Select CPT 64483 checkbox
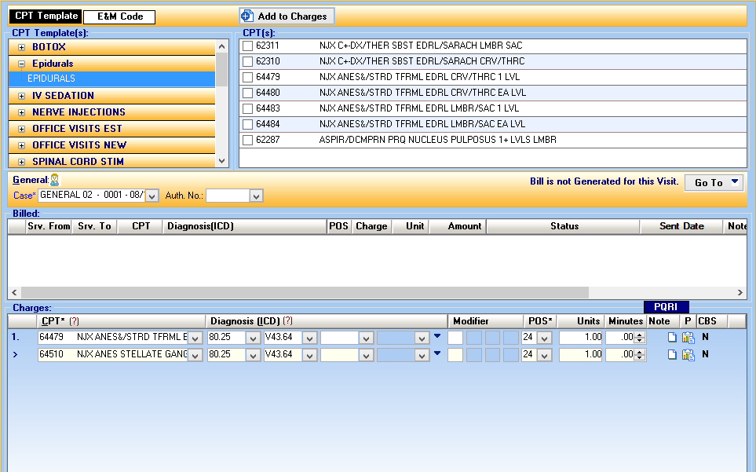The image size is (756, 472). (247, 108)
